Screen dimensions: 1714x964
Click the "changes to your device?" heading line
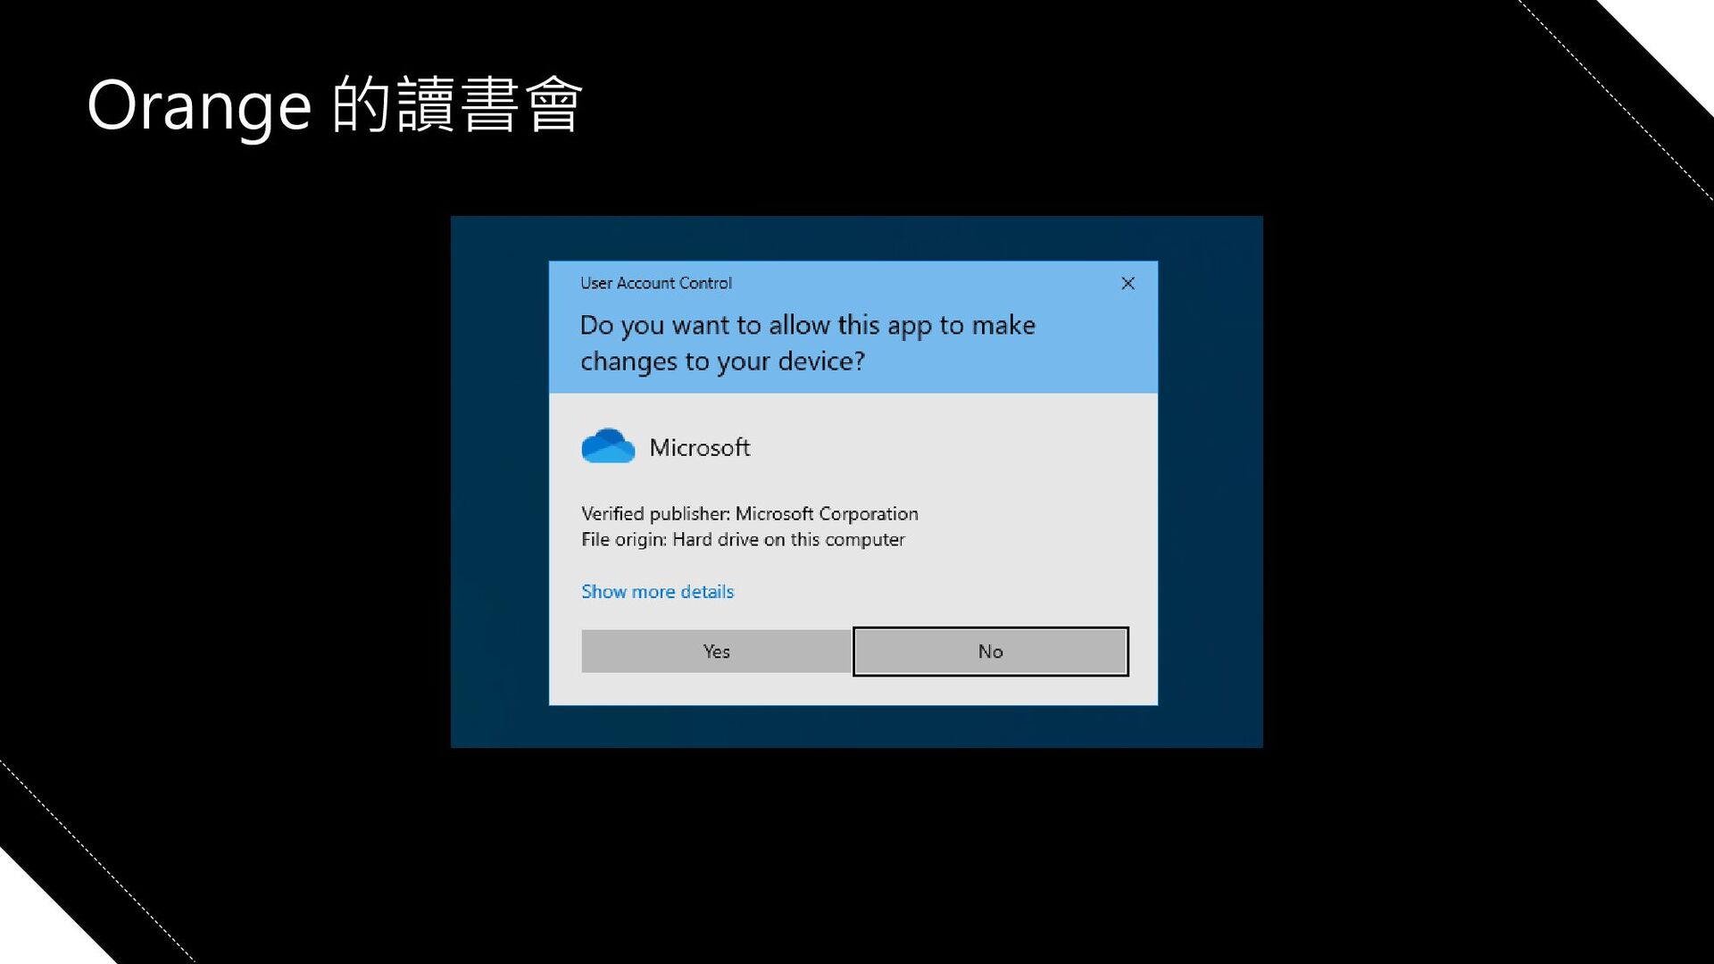722,361
